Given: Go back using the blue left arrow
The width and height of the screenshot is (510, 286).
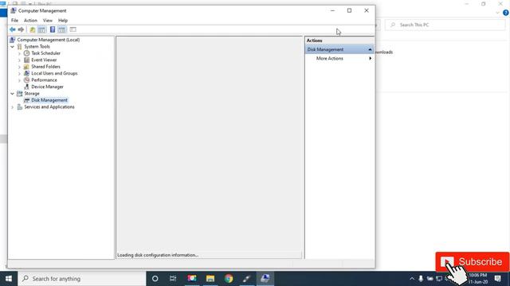Looking at the screenshot, I should [x=13, y=29].
